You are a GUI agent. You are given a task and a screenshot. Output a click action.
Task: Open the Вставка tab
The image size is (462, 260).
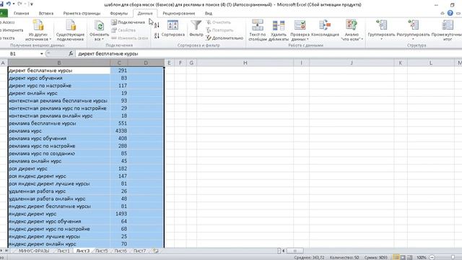tap(46, 13)
